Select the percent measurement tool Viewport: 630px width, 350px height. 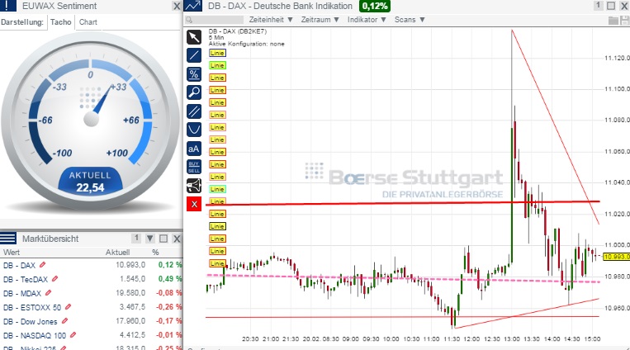[x=194, y=74]
